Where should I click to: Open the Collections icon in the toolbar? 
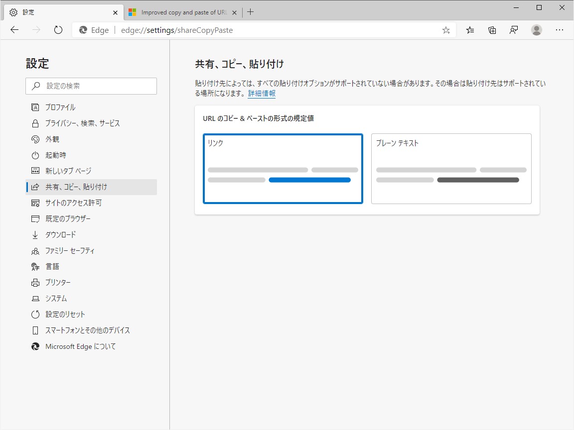tap(492, 30)
